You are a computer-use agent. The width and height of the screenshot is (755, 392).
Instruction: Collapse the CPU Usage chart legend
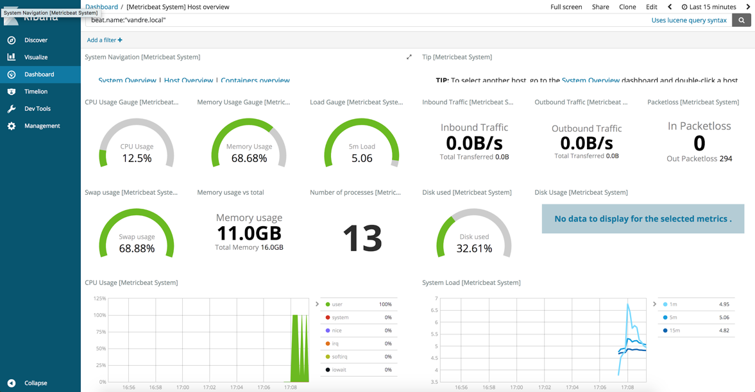point(317,304)
